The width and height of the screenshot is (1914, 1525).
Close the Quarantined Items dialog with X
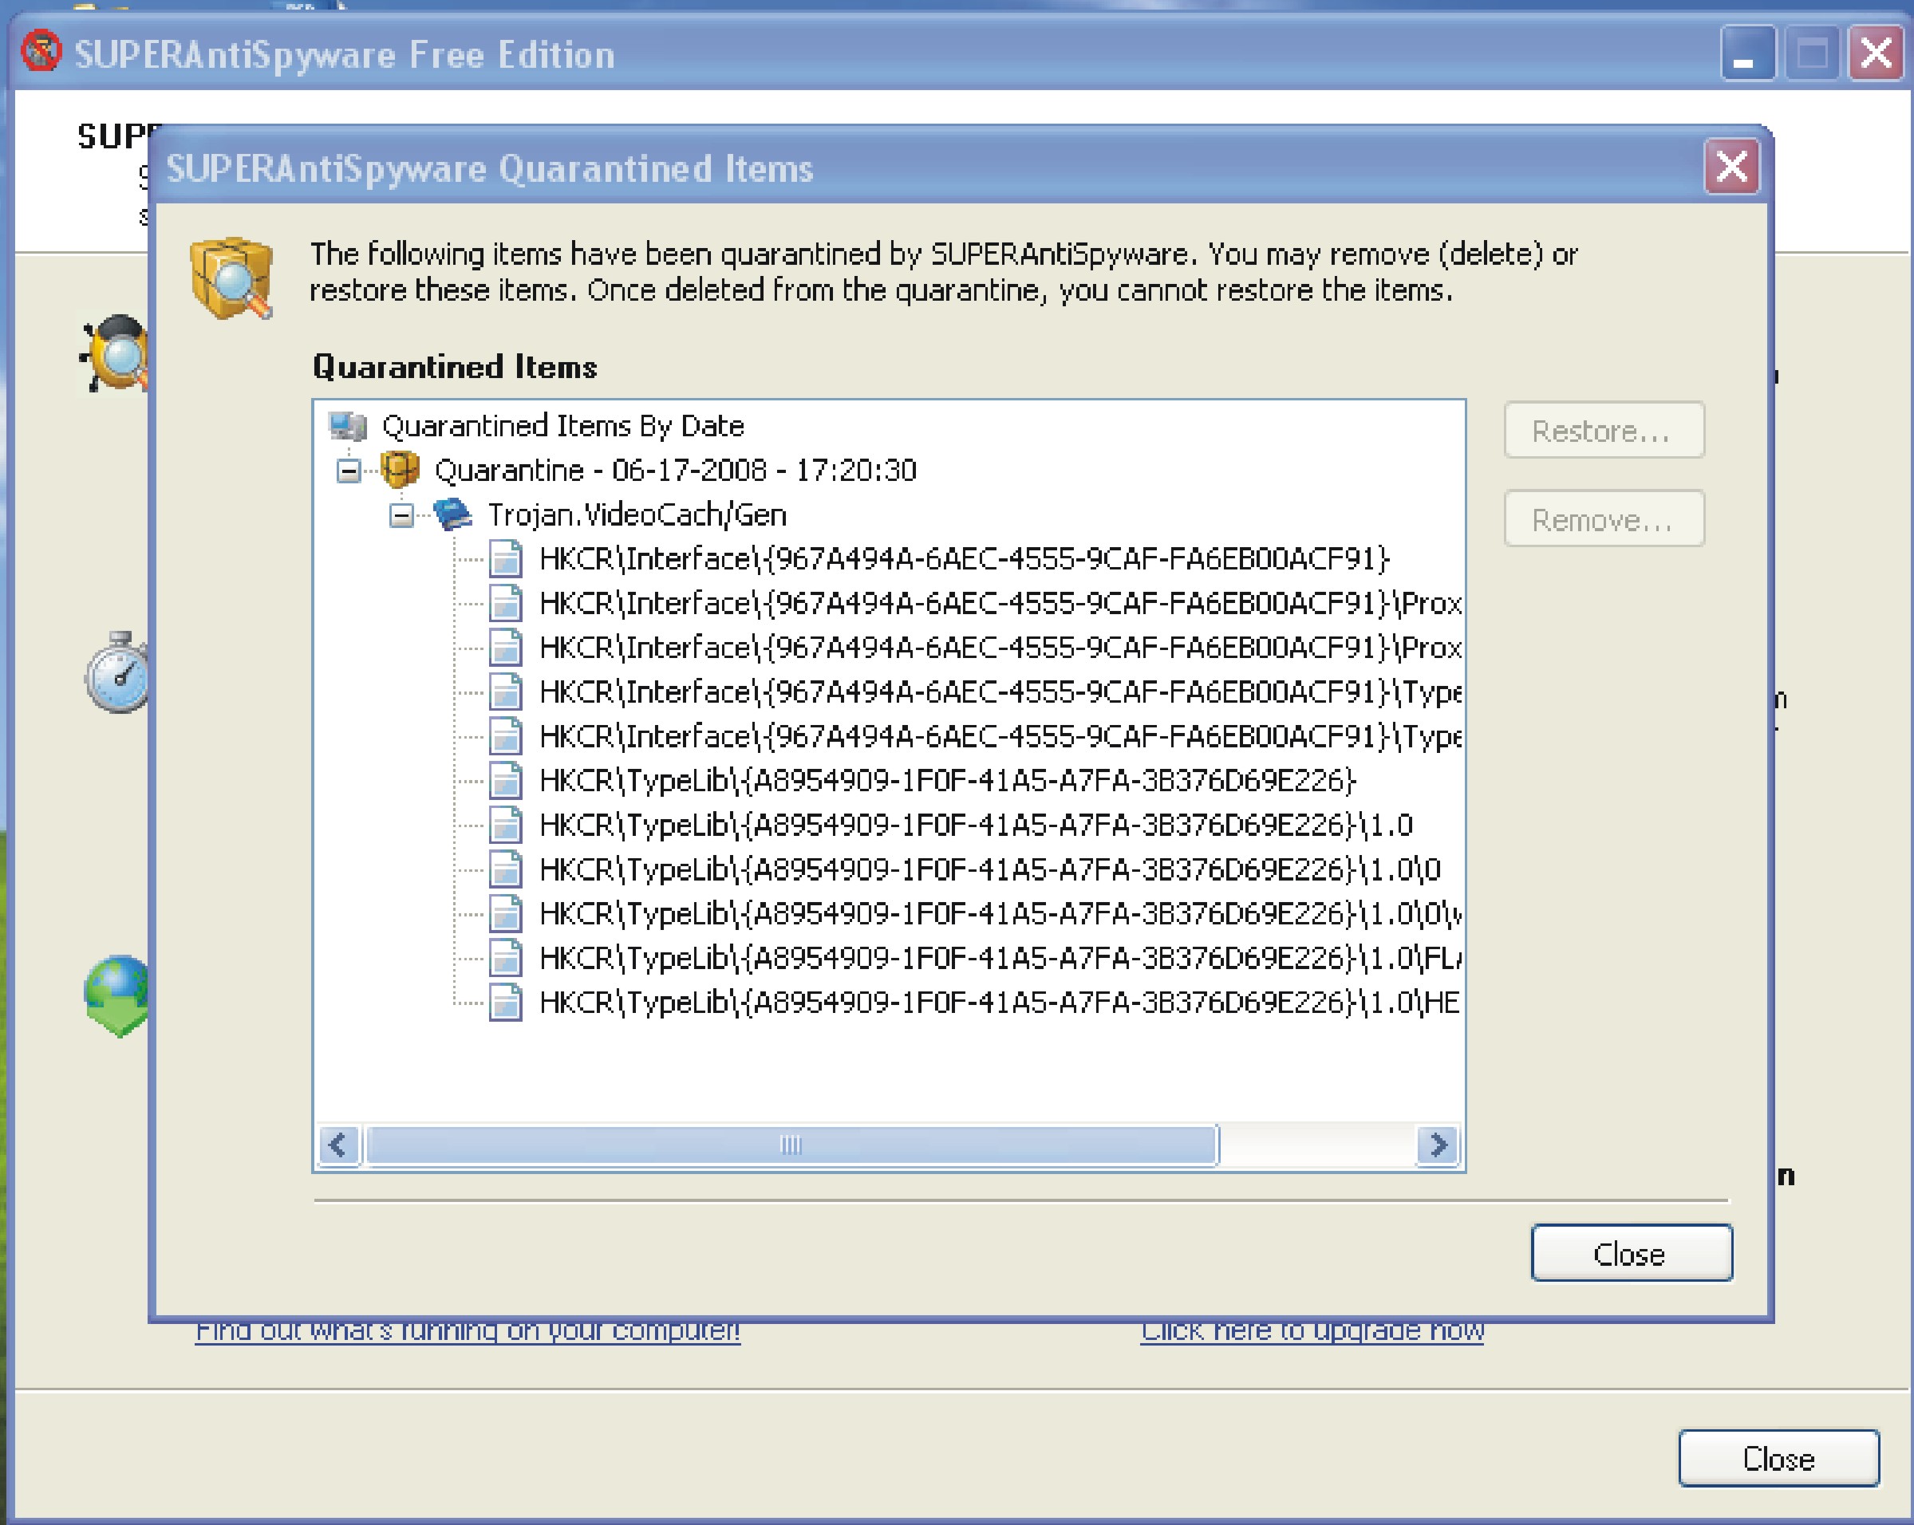pos(1731,167)
